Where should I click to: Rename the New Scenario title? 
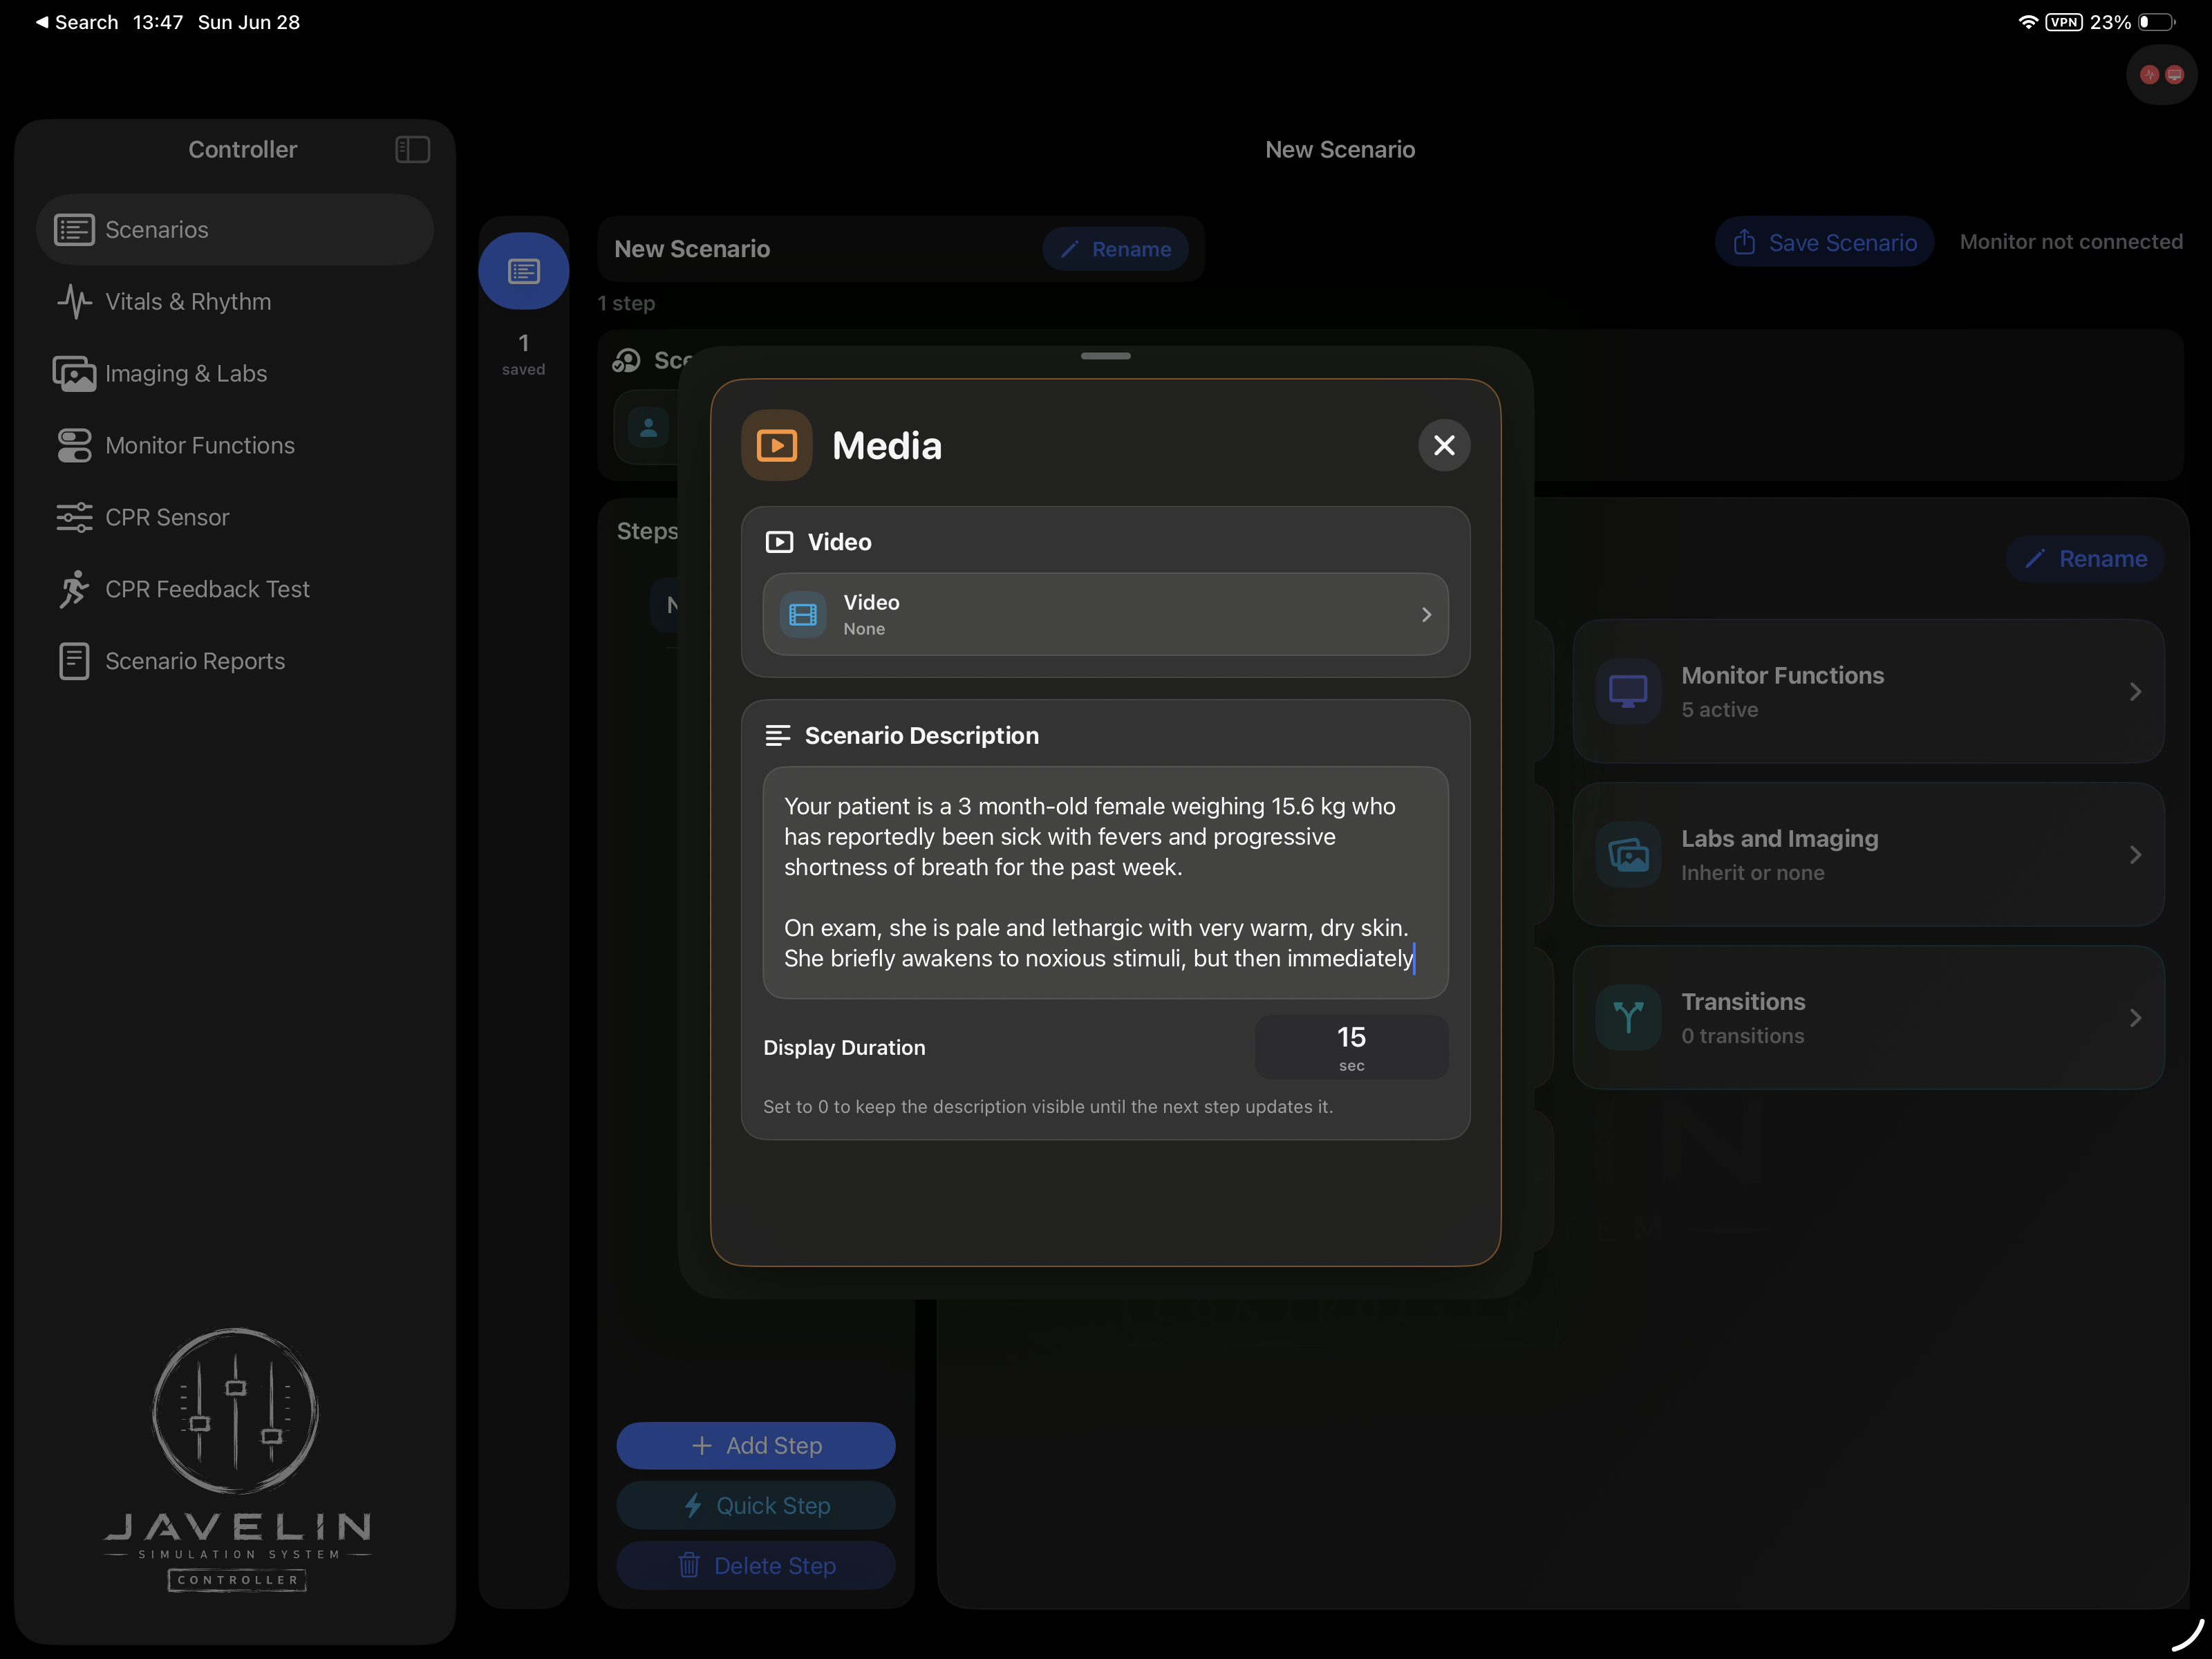click(x=1115, y=249)
